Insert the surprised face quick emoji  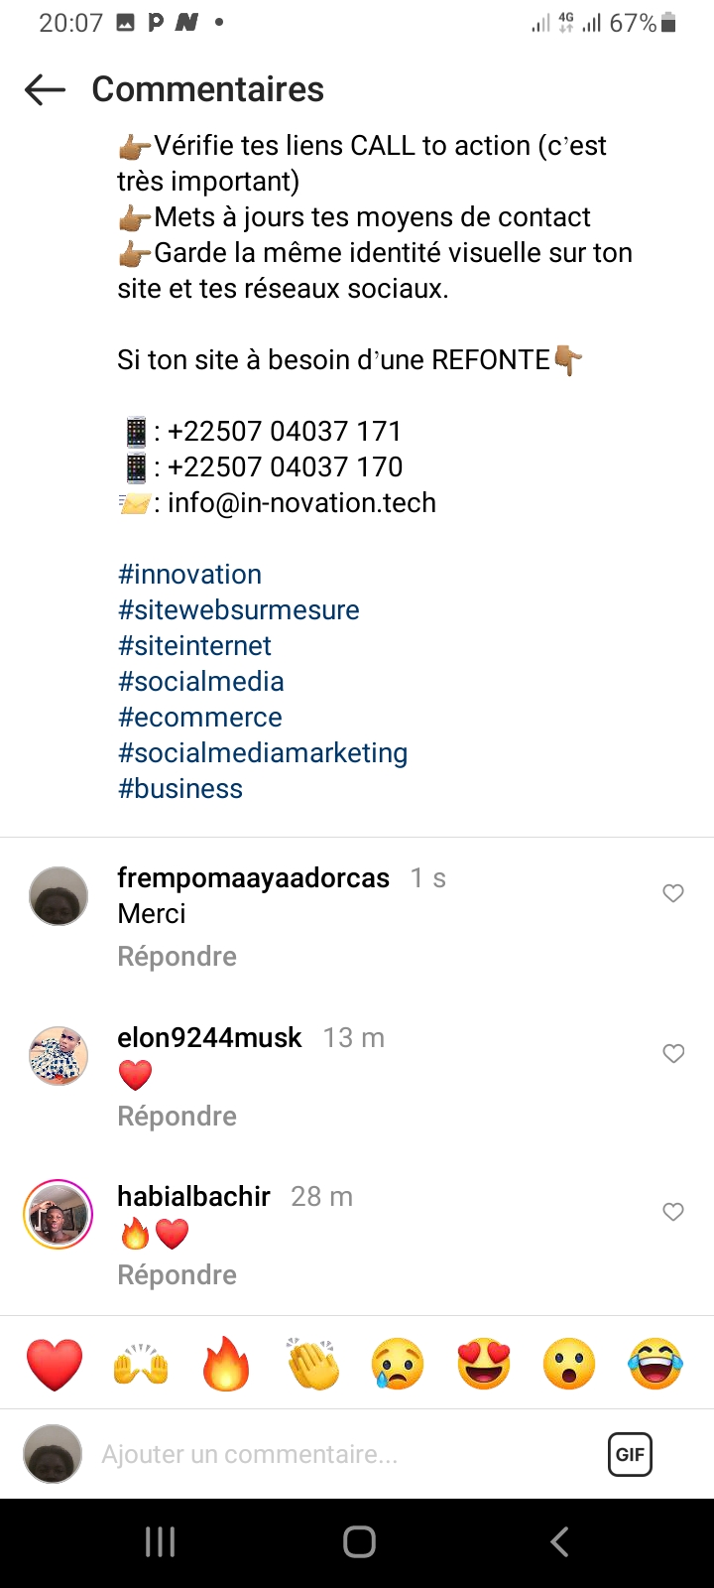tap(569, 1364)
